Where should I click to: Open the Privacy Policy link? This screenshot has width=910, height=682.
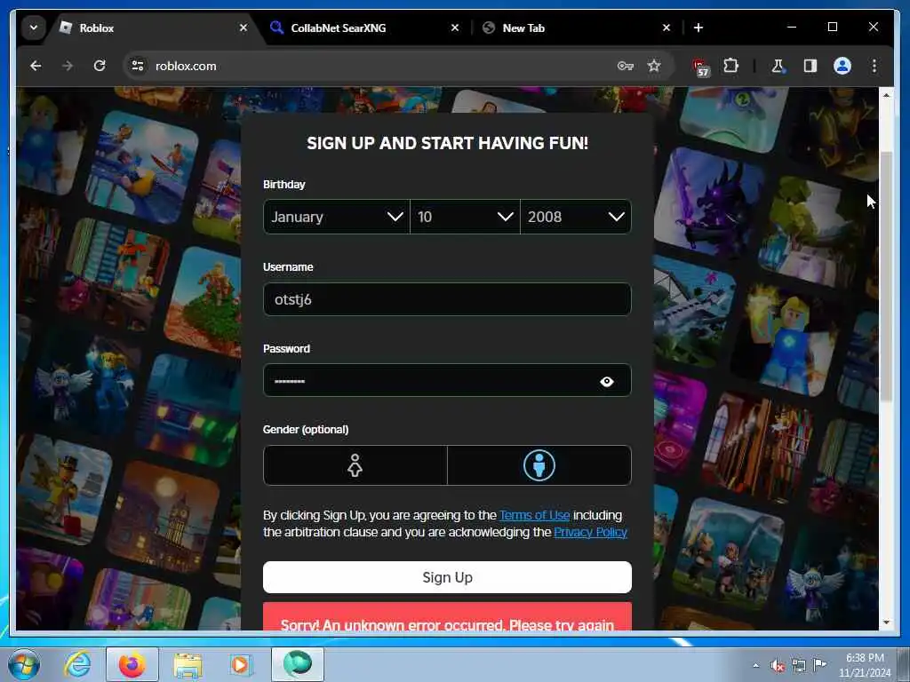tap(590, 533)
